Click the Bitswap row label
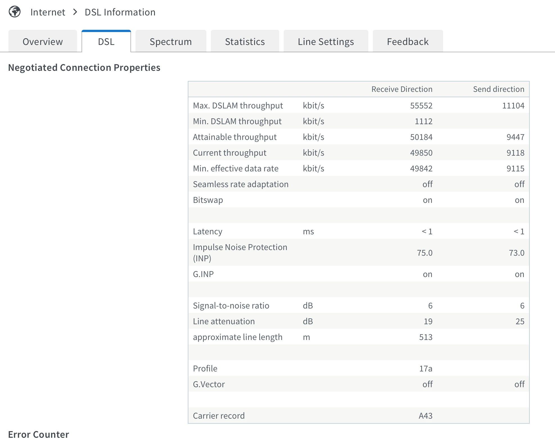This screenshot has height=440, width=555. coord(208,200)
